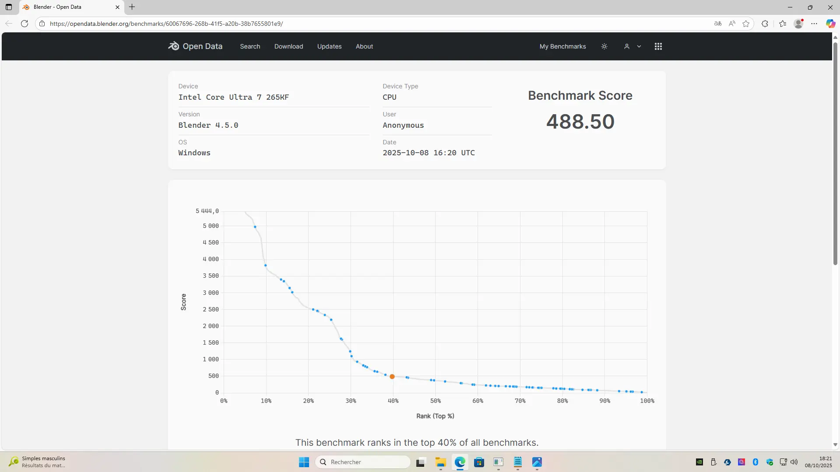Open the tab actions menu
840x472 pixels.
pos(9,7)
